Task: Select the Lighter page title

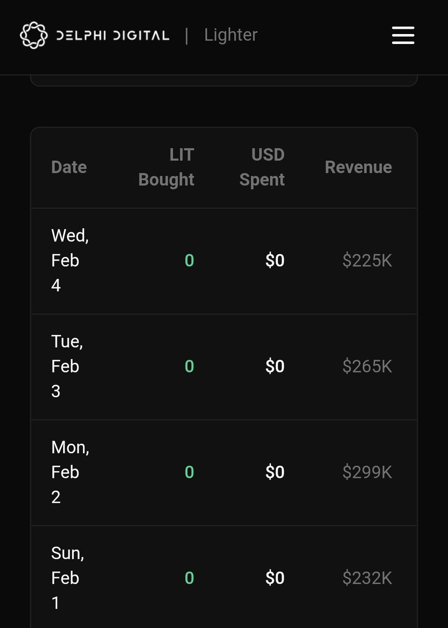Action: click(231, 35)
